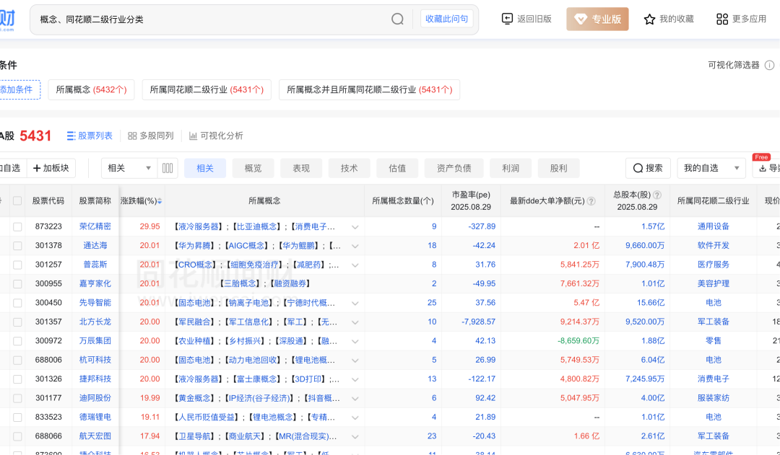
Task: Click help icon beside 最新dde大单净额 header
Action: 591,201
